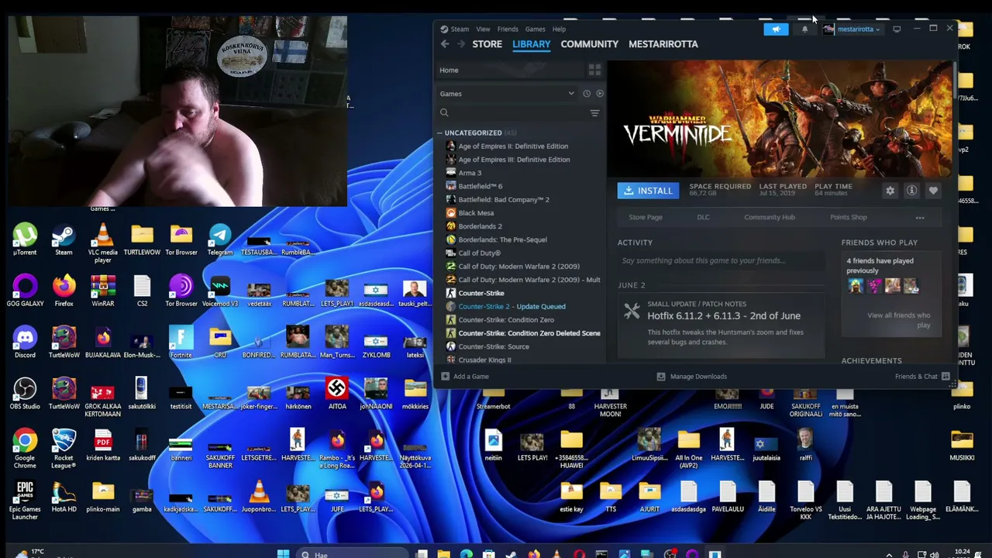Select the µTorrent desktop icon
Viewport: 992px width, 558px height.
25,240
